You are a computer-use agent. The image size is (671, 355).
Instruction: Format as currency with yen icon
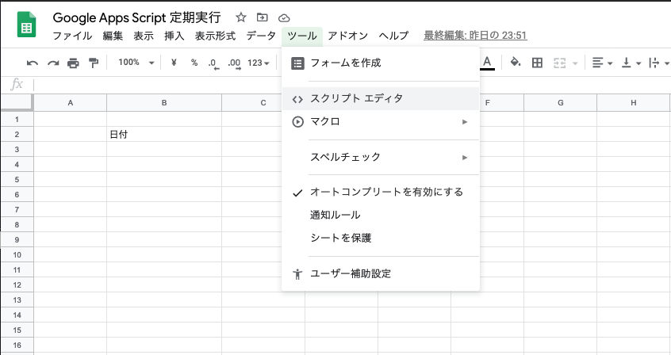point(174,63)
